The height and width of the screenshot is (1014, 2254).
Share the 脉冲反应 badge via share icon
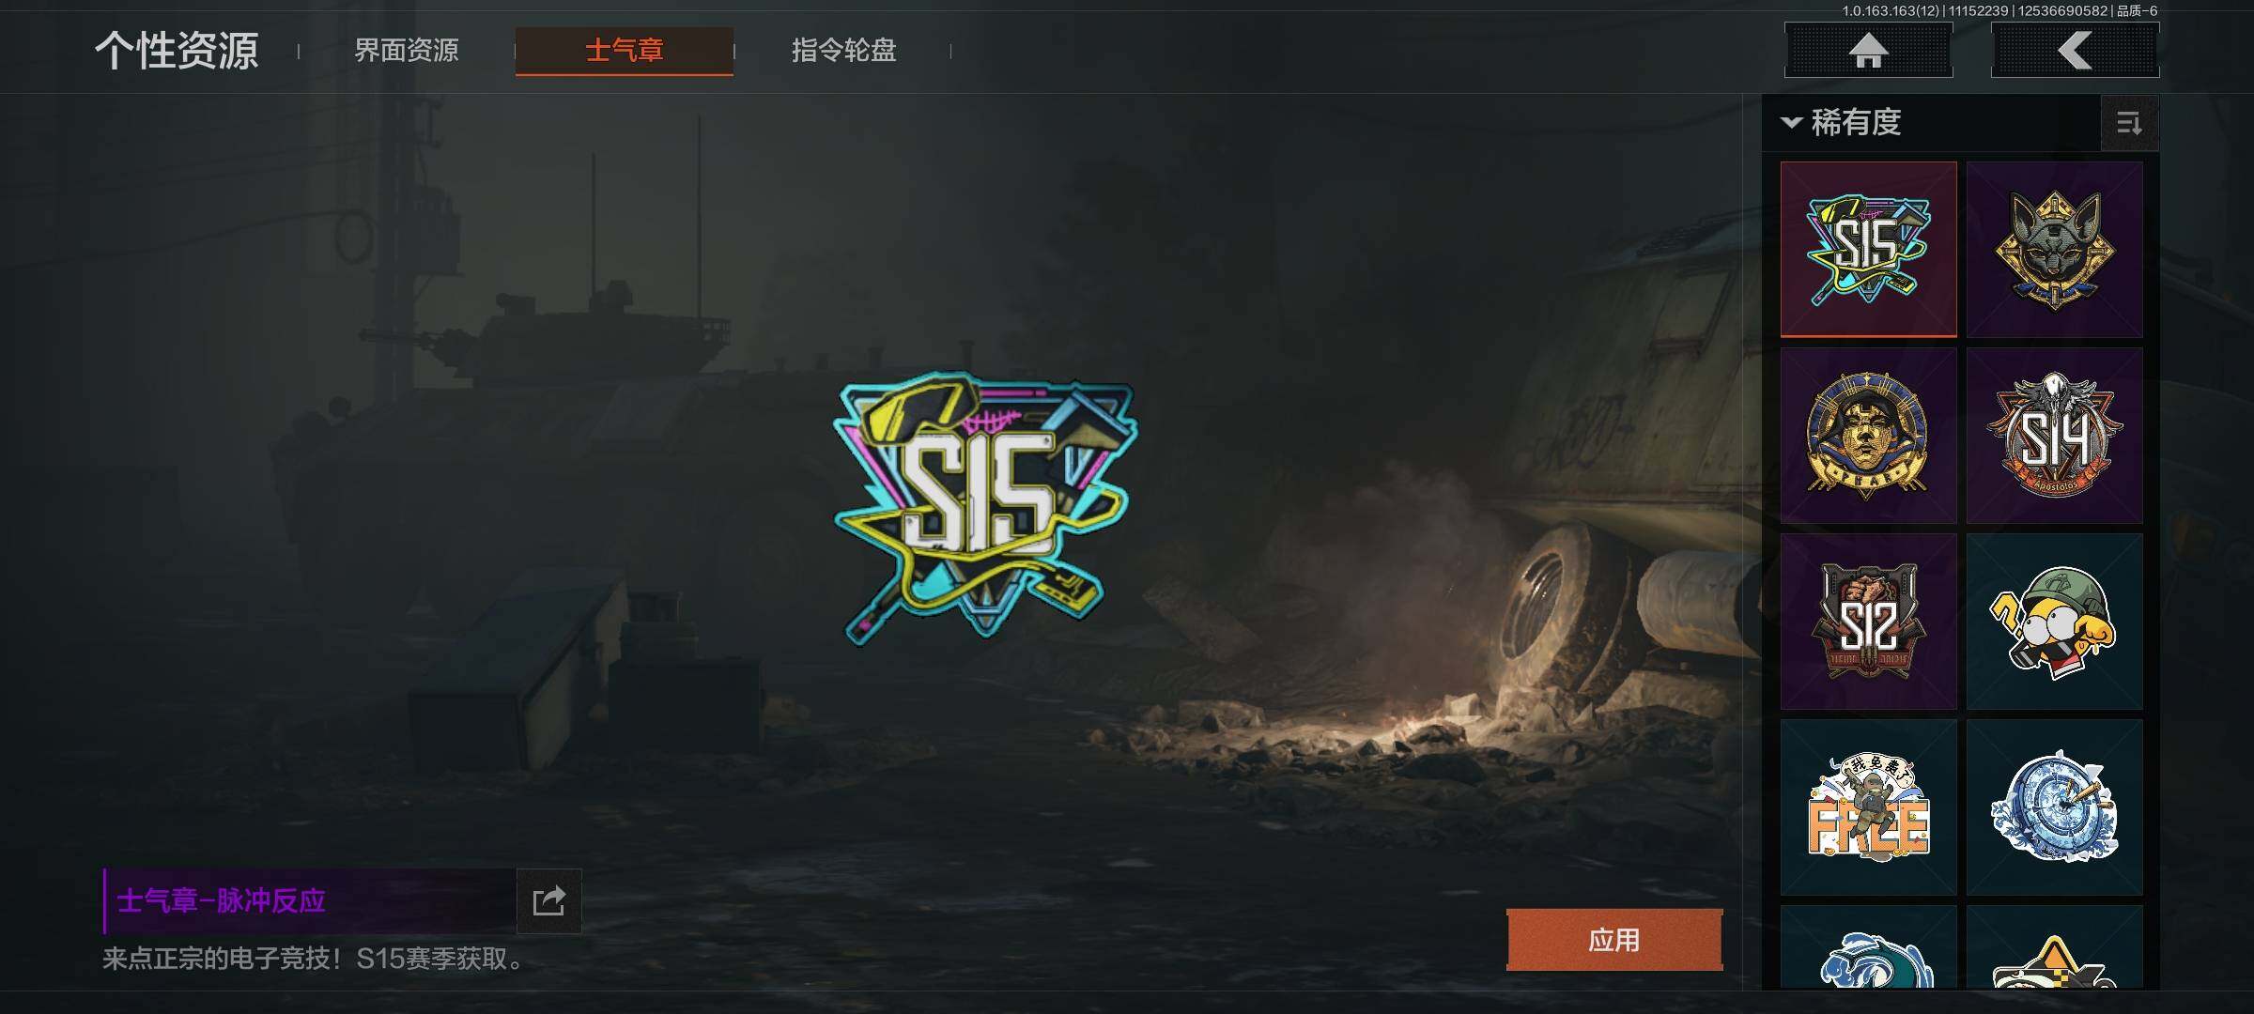click(548, 901)
